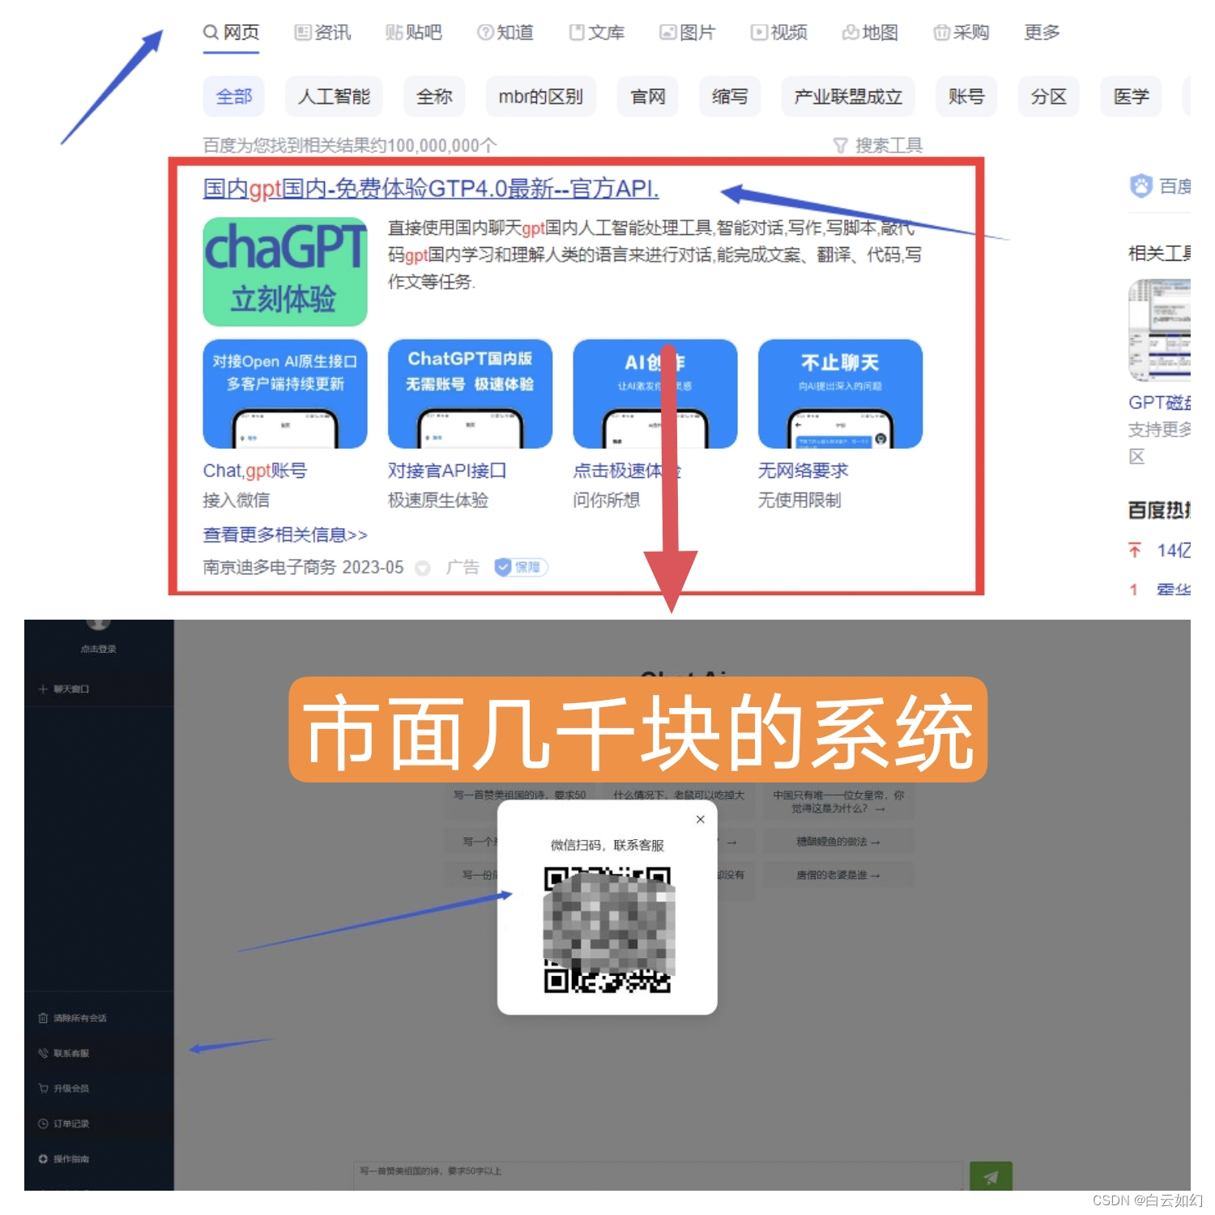The height and width of the screenshot is (1215, 1215).
Task: Click the plus icon for 聊天窗口
Action: [43, 689]
